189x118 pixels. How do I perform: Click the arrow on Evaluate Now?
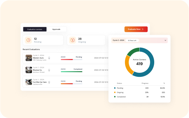click(143, 29)
